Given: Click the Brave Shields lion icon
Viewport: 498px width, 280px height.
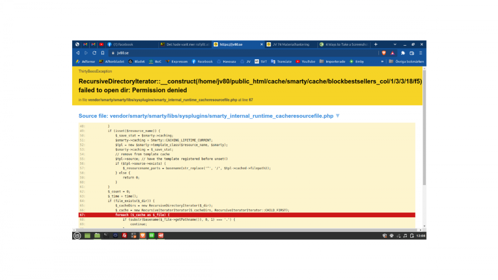Looking at the screenshot, I should (x=383, y=53).
